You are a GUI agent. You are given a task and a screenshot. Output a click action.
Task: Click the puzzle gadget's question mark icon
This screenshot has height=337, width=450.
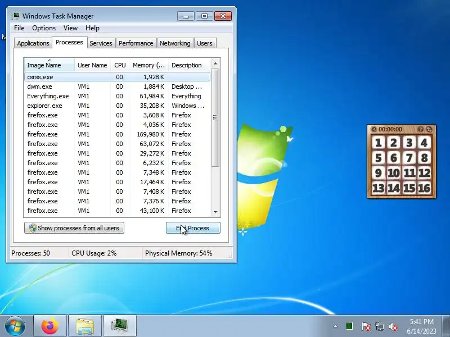pyautogui.click(x=420, y=129)
